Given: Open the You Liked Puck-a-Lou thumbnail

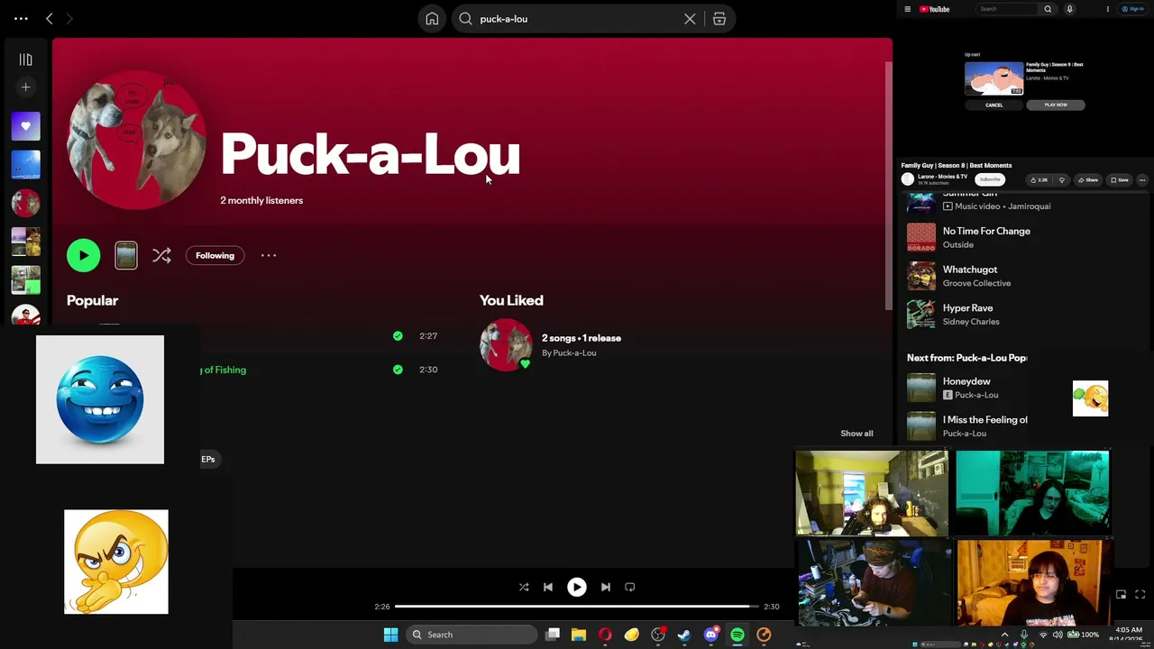Looking at the screenshot, I should click(x=506, y=344).
